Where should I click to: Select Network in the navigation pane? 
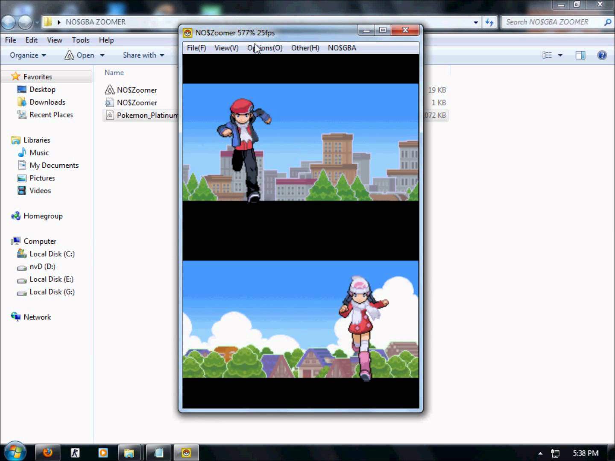[37, 317]
